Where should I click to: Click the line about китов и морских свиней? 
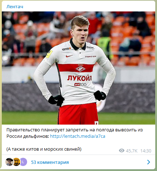[44, 149]
